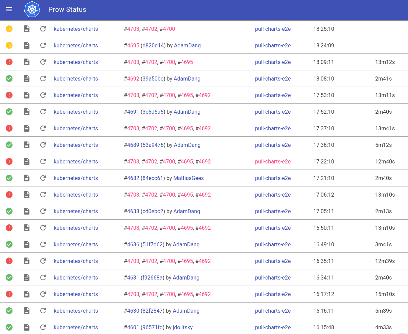Select the start time 16:34:11
Screen dimensions: 408x334
[x=324, y=277]
